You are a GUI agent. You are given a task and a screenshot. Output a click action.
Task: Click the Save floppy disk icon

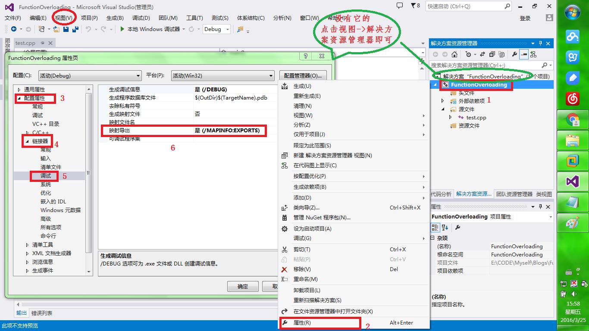click(x=66, y=29)
